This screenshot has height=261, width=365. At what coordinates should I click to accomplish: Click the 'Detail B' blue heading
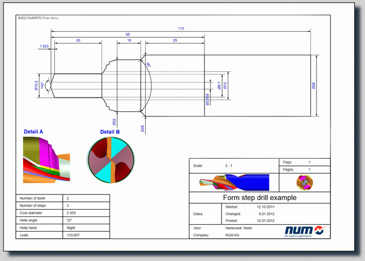coord(110,132)
